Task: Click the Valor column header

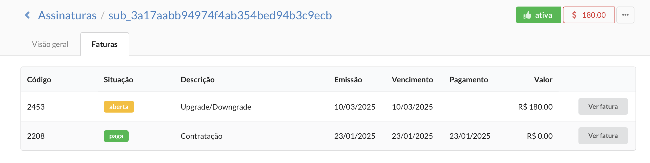Action: (x=543, y=80)
